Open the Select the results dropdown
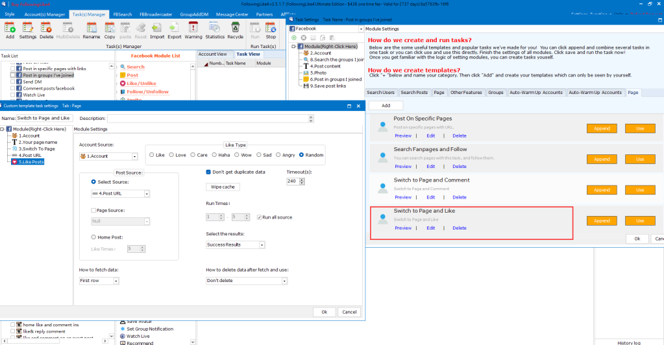664x345 pixels. 262,244
